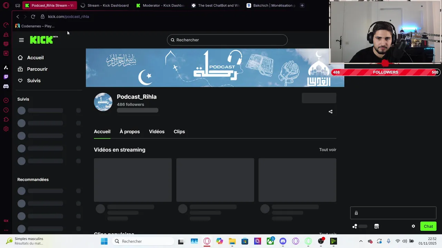Open browser history clock icon
The width and height of the screenshot is (442, 248).
coord(6,110)
